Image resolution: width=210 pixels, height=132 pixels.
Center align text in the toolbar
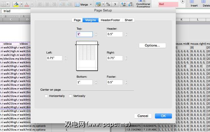47,4
